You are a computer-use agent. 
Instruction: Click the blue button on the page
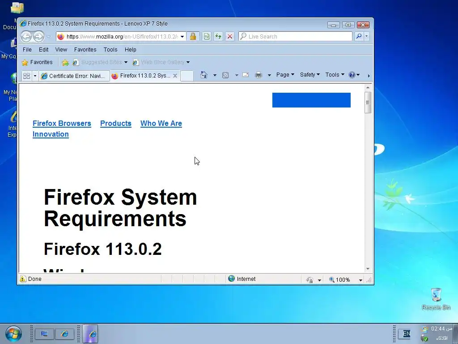point(311,100)
